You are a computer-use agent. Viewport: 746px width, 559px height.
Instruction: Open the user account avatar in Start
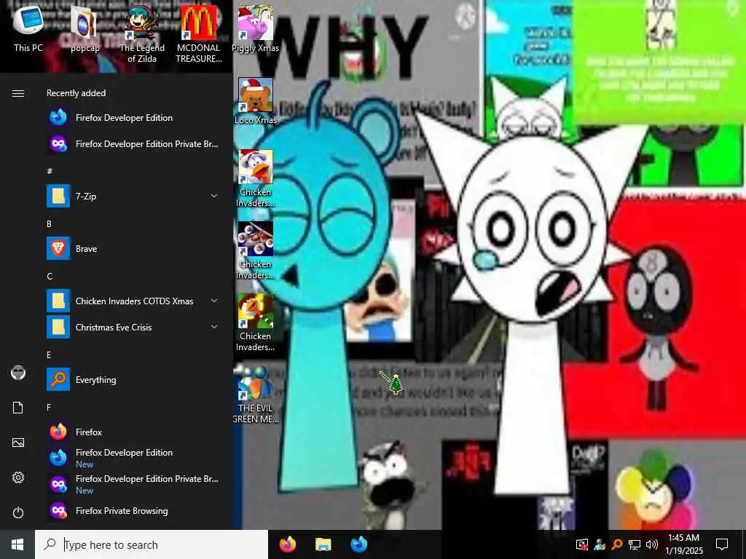(18, 373)
